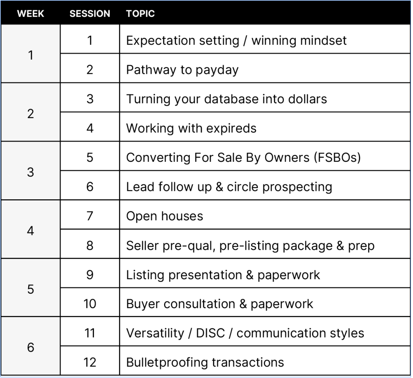This screenshot has width=413, height=378.
Task: Click the TOPIC column header
Action: (x=140, y=13)
